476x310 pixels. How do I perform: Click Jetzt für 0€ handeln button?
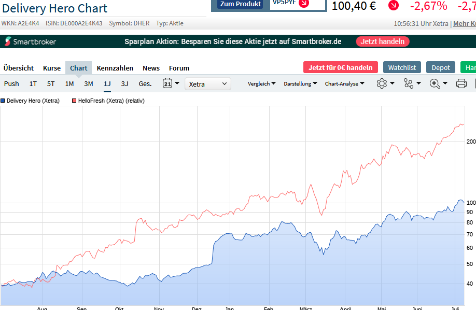341,67
